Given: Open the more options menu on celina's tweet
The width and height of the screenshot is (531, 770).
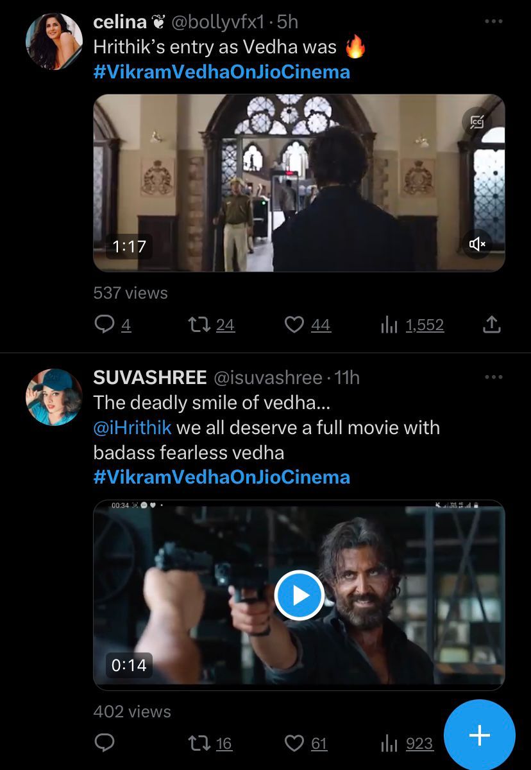Looking at the screenshot, I should click(493, 21).
